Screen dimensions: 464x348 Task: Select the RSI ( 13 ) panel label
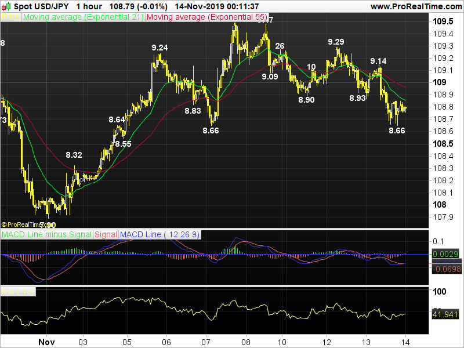tap(17, 290)
